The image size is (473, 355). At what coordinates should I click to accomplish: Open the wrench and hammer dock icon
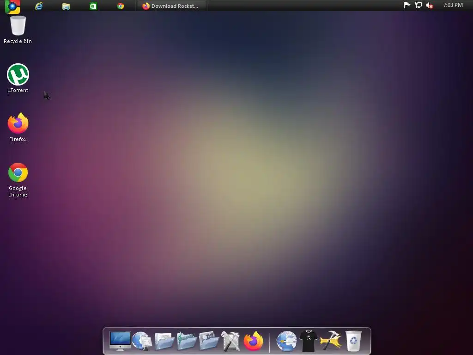[x=231, y=341]
